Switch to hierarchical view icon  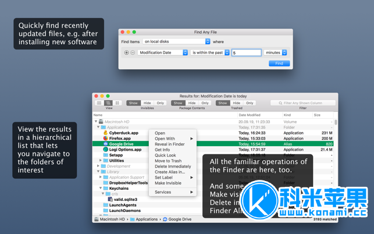click(x=108, y=103)
